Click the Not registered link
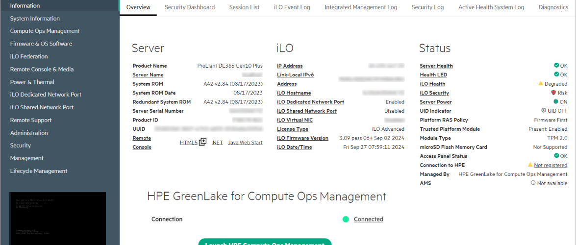 coord(551,165)
